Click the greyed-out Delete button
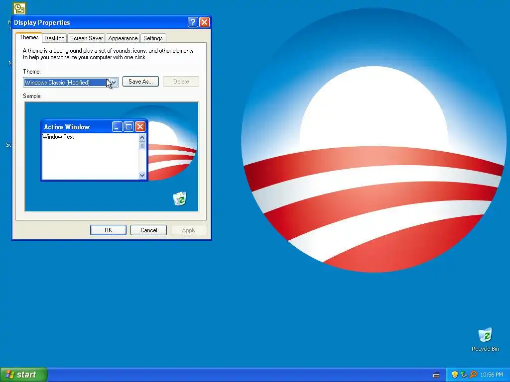The image size is (510, 382). click(181, 82)
